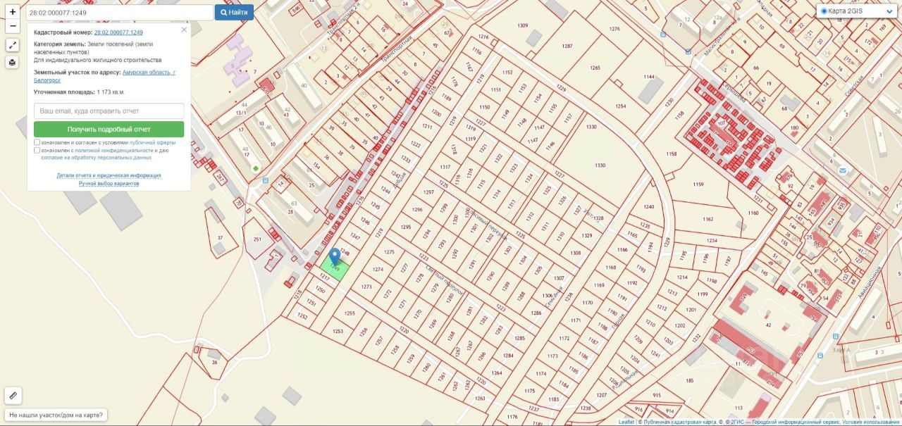Image resolution: width=902 pixels, height=426 pixels.
Task: Open the Leaflet attribution link
Action: (x=626, y=422)
